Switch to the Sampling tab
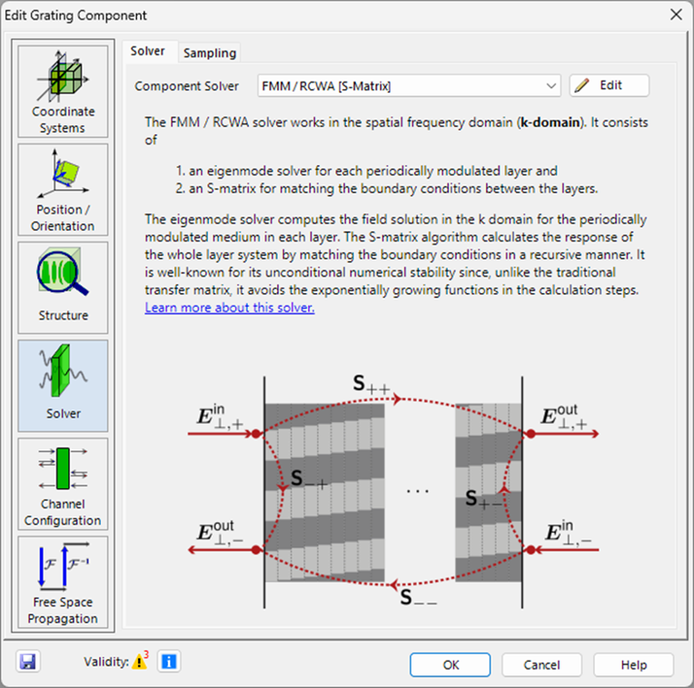 coord(210,53)
